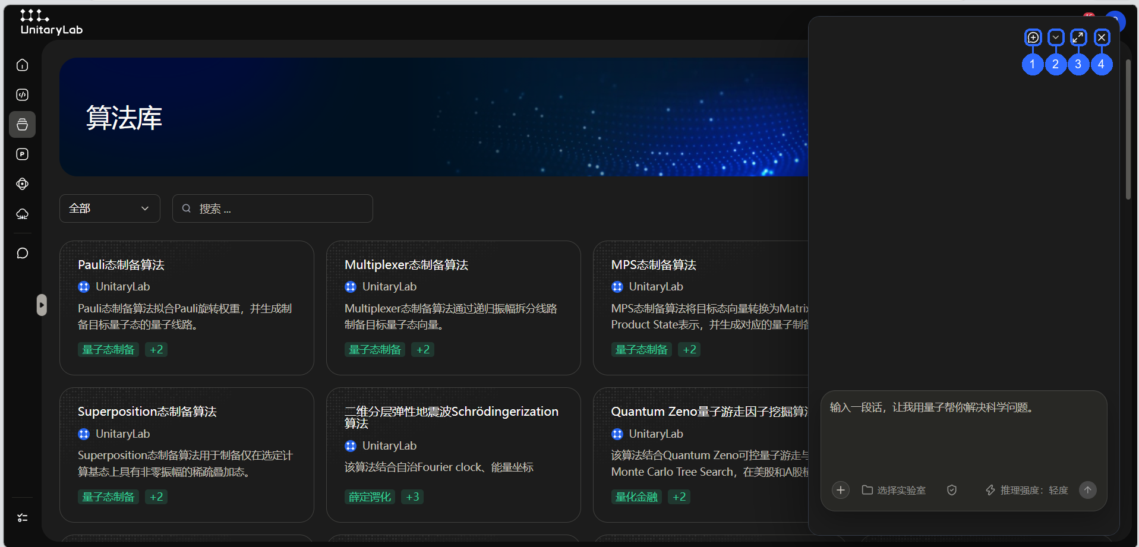
Task: Click 薛定谔化 tag
Action: pos(370,497)
